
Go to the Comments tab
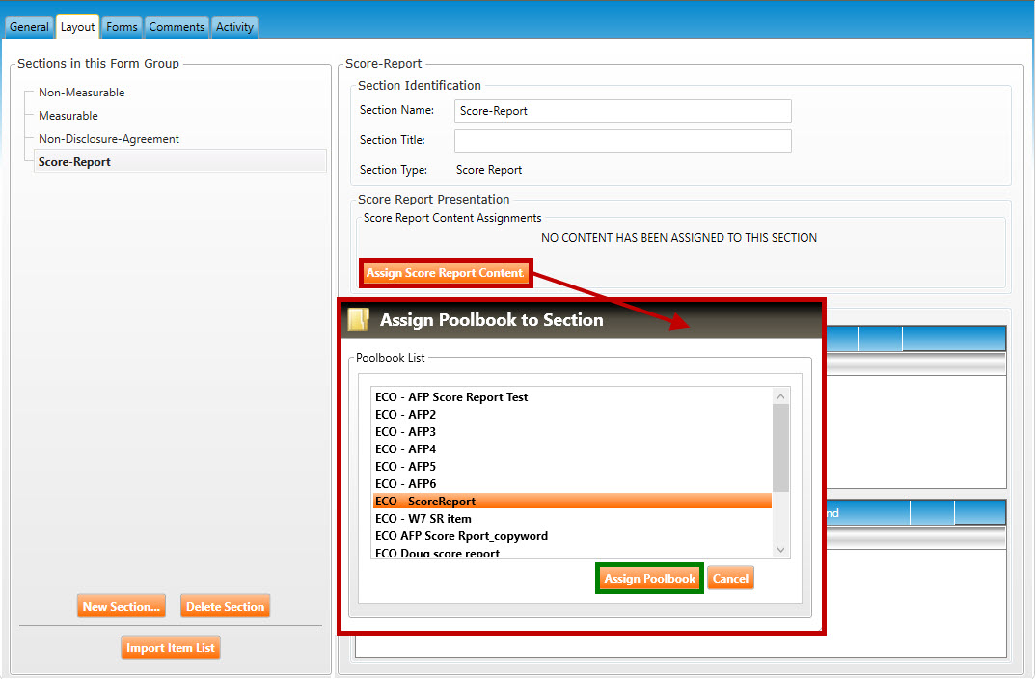pos(177,27)
